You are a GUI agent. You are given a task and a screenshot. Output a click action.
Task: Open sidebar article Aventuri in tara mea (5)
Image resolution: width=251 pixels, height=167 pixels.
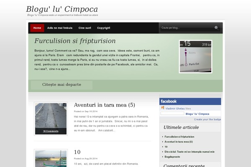[x=179, y=142]
